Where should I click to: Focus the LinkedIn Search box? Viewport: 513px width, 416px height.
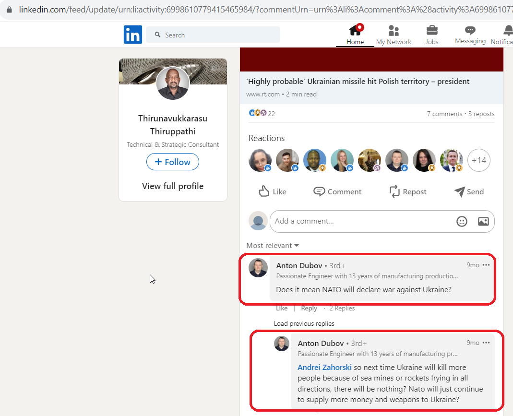[213, 35]
